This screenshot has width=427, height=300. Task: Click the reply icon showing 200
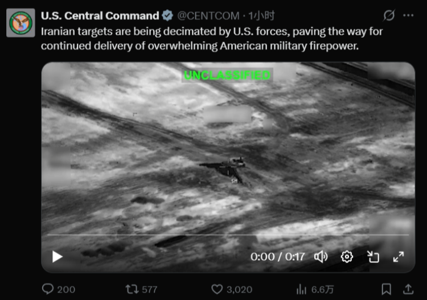coord(49,289)
